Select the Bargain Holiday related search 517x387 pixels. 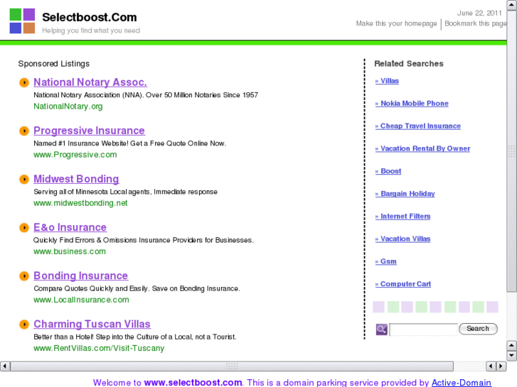point(405,194)
